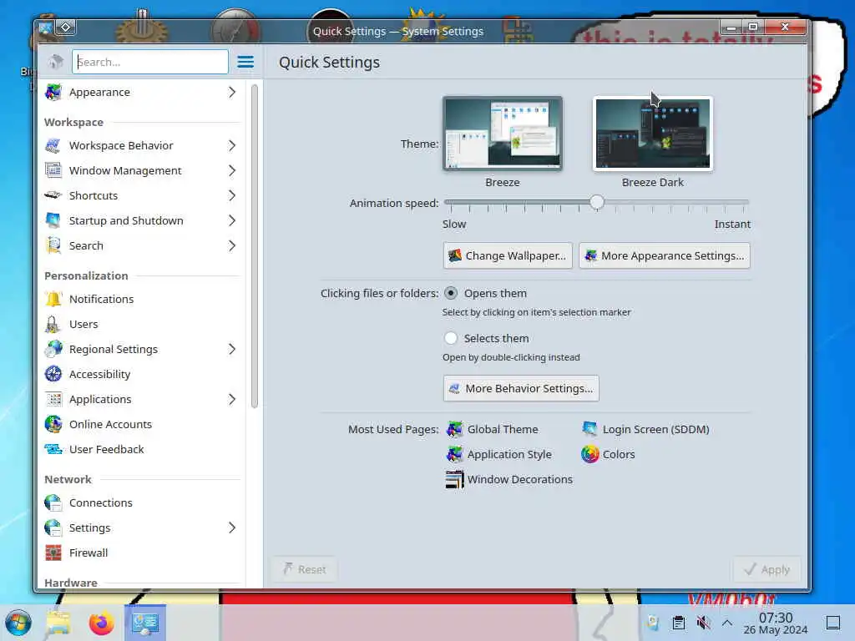The width and height of the screenshot is (855, 641).
Task: Click the Shortcuts keyboard icon
Action: 53,195
